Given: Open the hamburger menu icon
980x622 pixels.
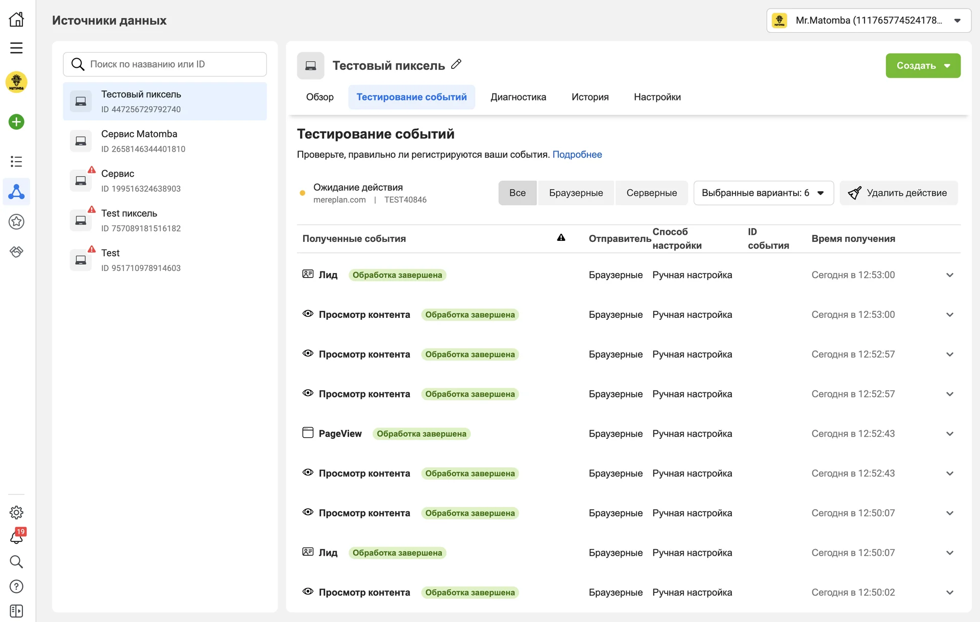Looking at the screenshot, I should [x=16, y=48].
